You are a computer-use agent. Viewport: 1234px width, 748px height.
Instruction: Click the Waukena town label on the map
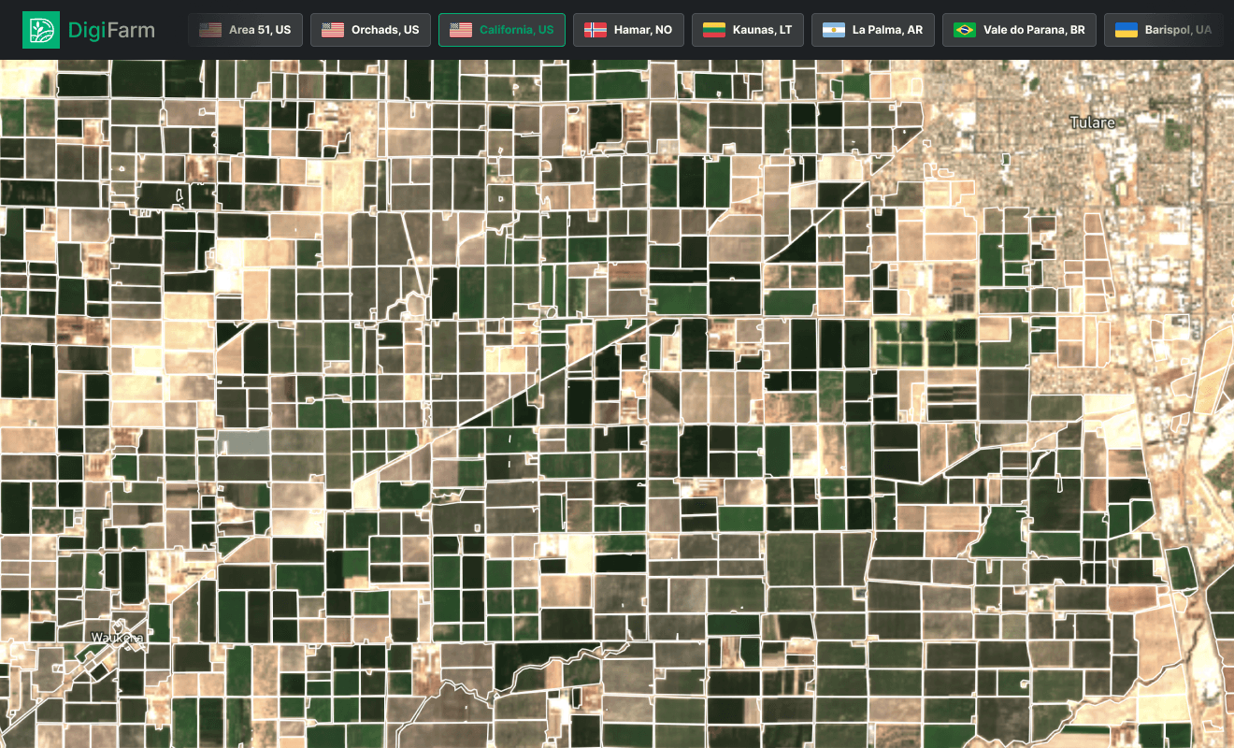pos(117,637)
